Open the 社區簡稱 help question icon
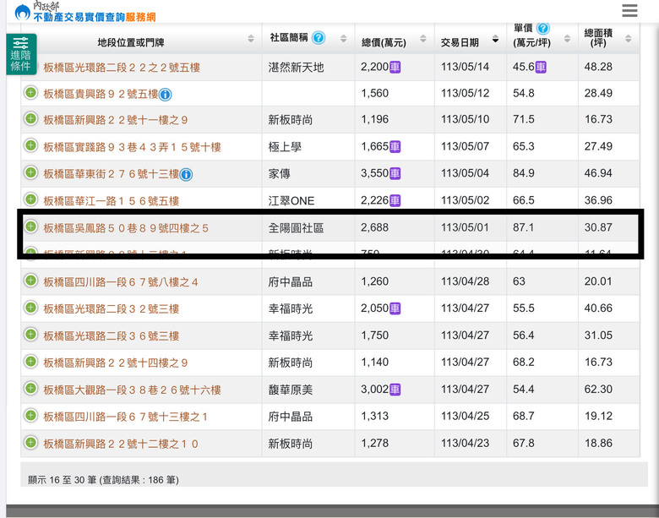The image size is (659, 518). pos(319,38)
